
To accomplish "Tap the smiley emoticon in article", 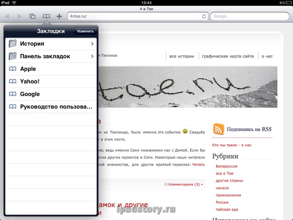I will (185, 132).
